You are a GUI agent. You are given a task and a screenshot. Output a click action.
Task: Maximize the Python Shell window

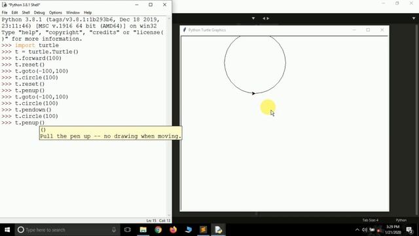[151, 5]
